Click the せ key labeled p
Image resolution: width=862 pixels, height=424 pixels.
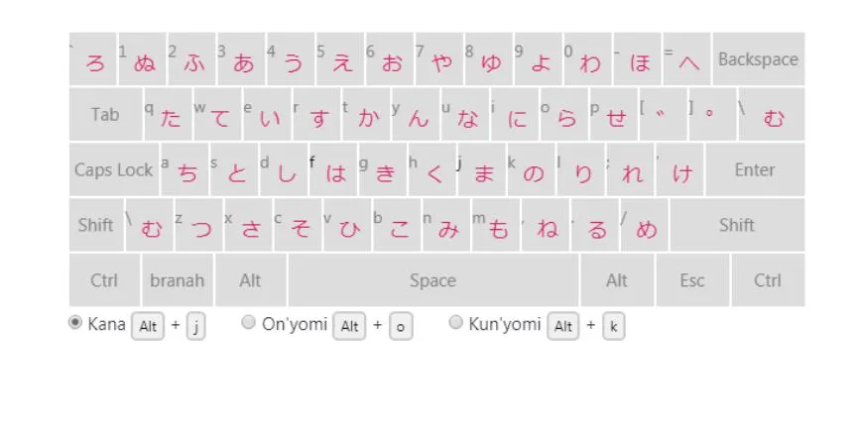[x=614, y=115]
